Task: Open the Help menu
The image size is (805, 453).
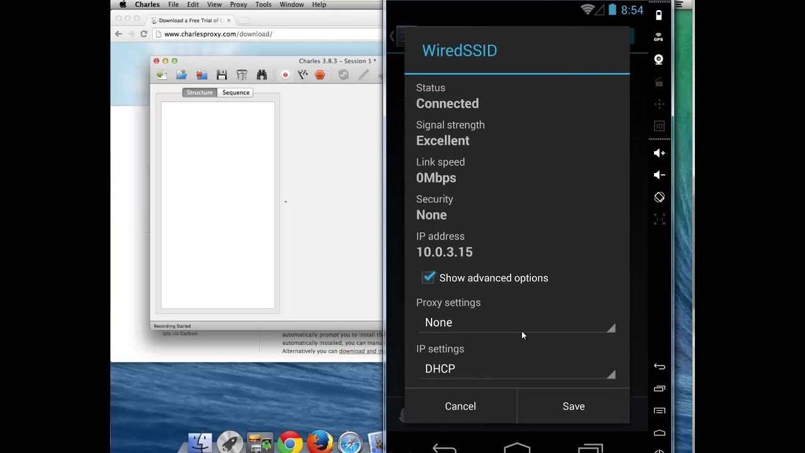Action: pyautogui.click(x=319, y=4)
